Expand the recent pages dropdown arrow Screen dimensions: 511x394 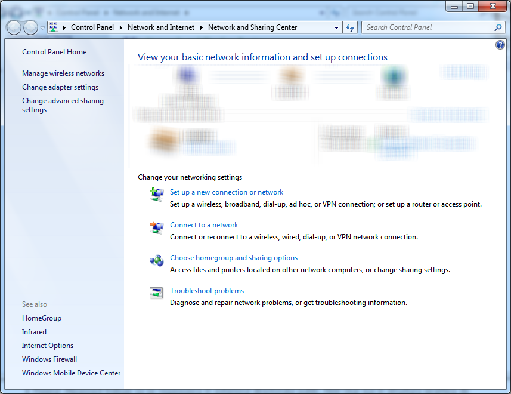[42, 27]
